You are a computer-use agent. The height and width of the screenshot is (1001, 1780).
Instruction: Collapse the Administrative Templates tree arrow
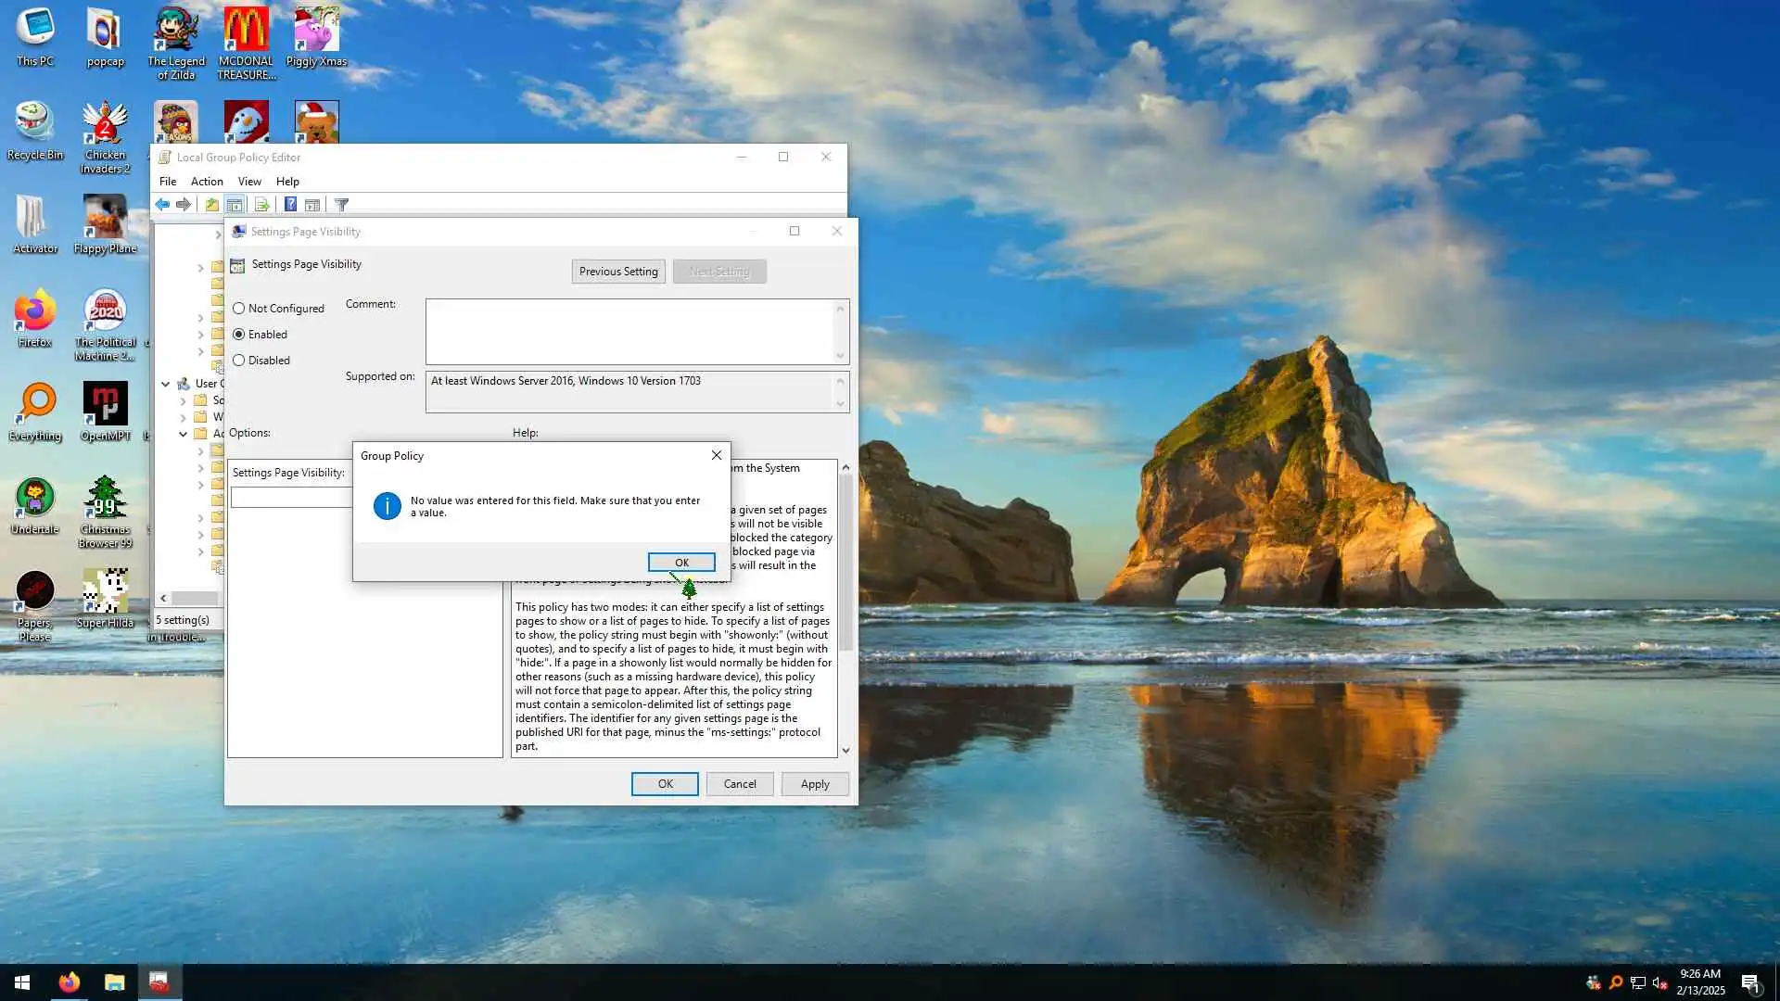(x=184, y=434)
